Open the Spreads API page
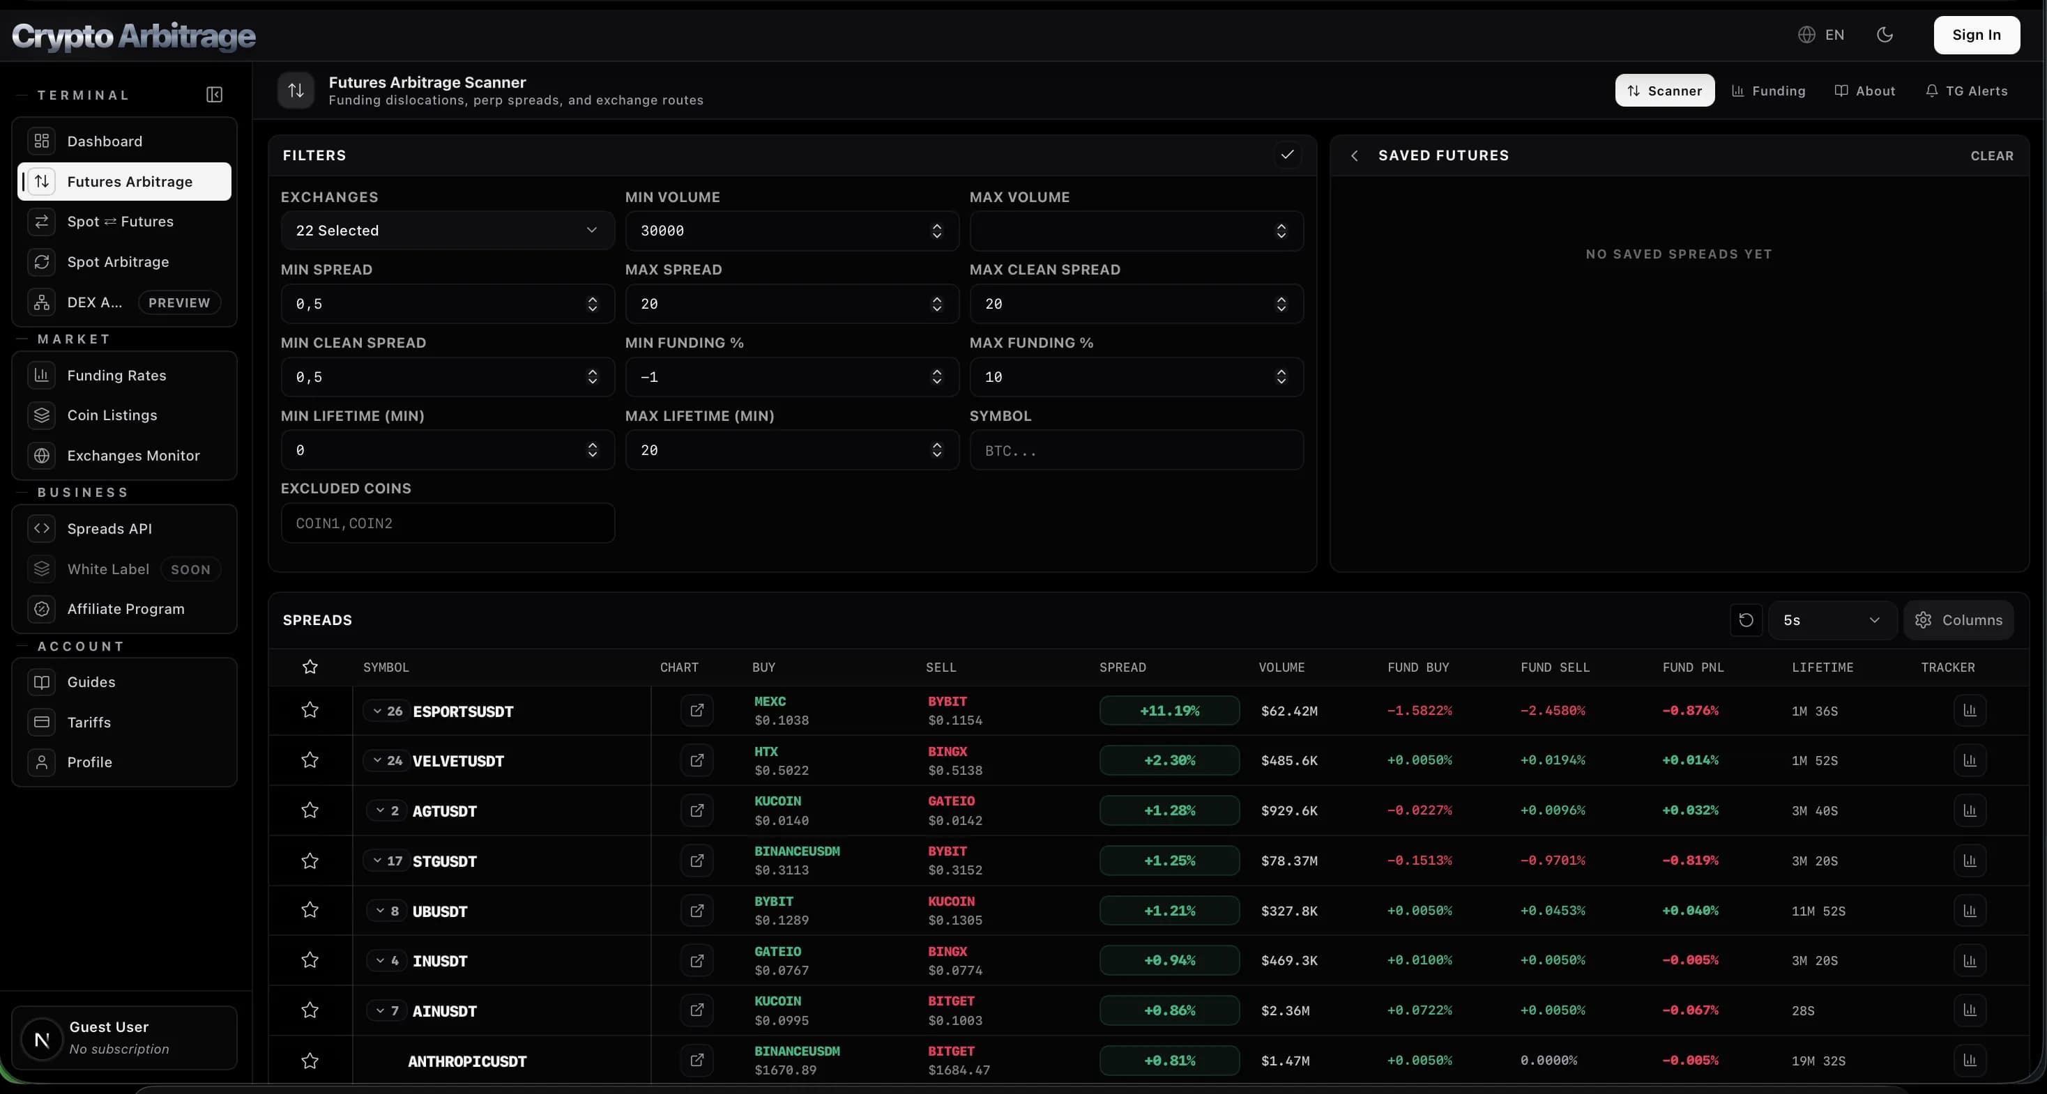The width and height of the screenshot is (2047, 1094). (125, 528)
